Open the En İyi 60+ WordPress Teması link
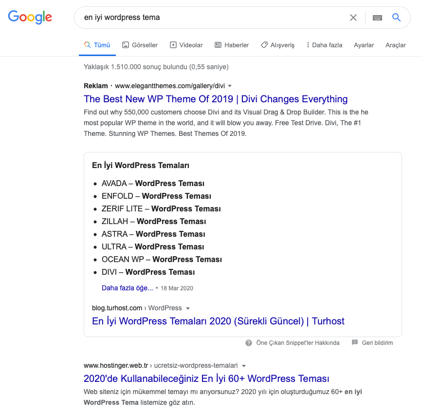Viewport: 422px width, 416px height. point(206,378)
